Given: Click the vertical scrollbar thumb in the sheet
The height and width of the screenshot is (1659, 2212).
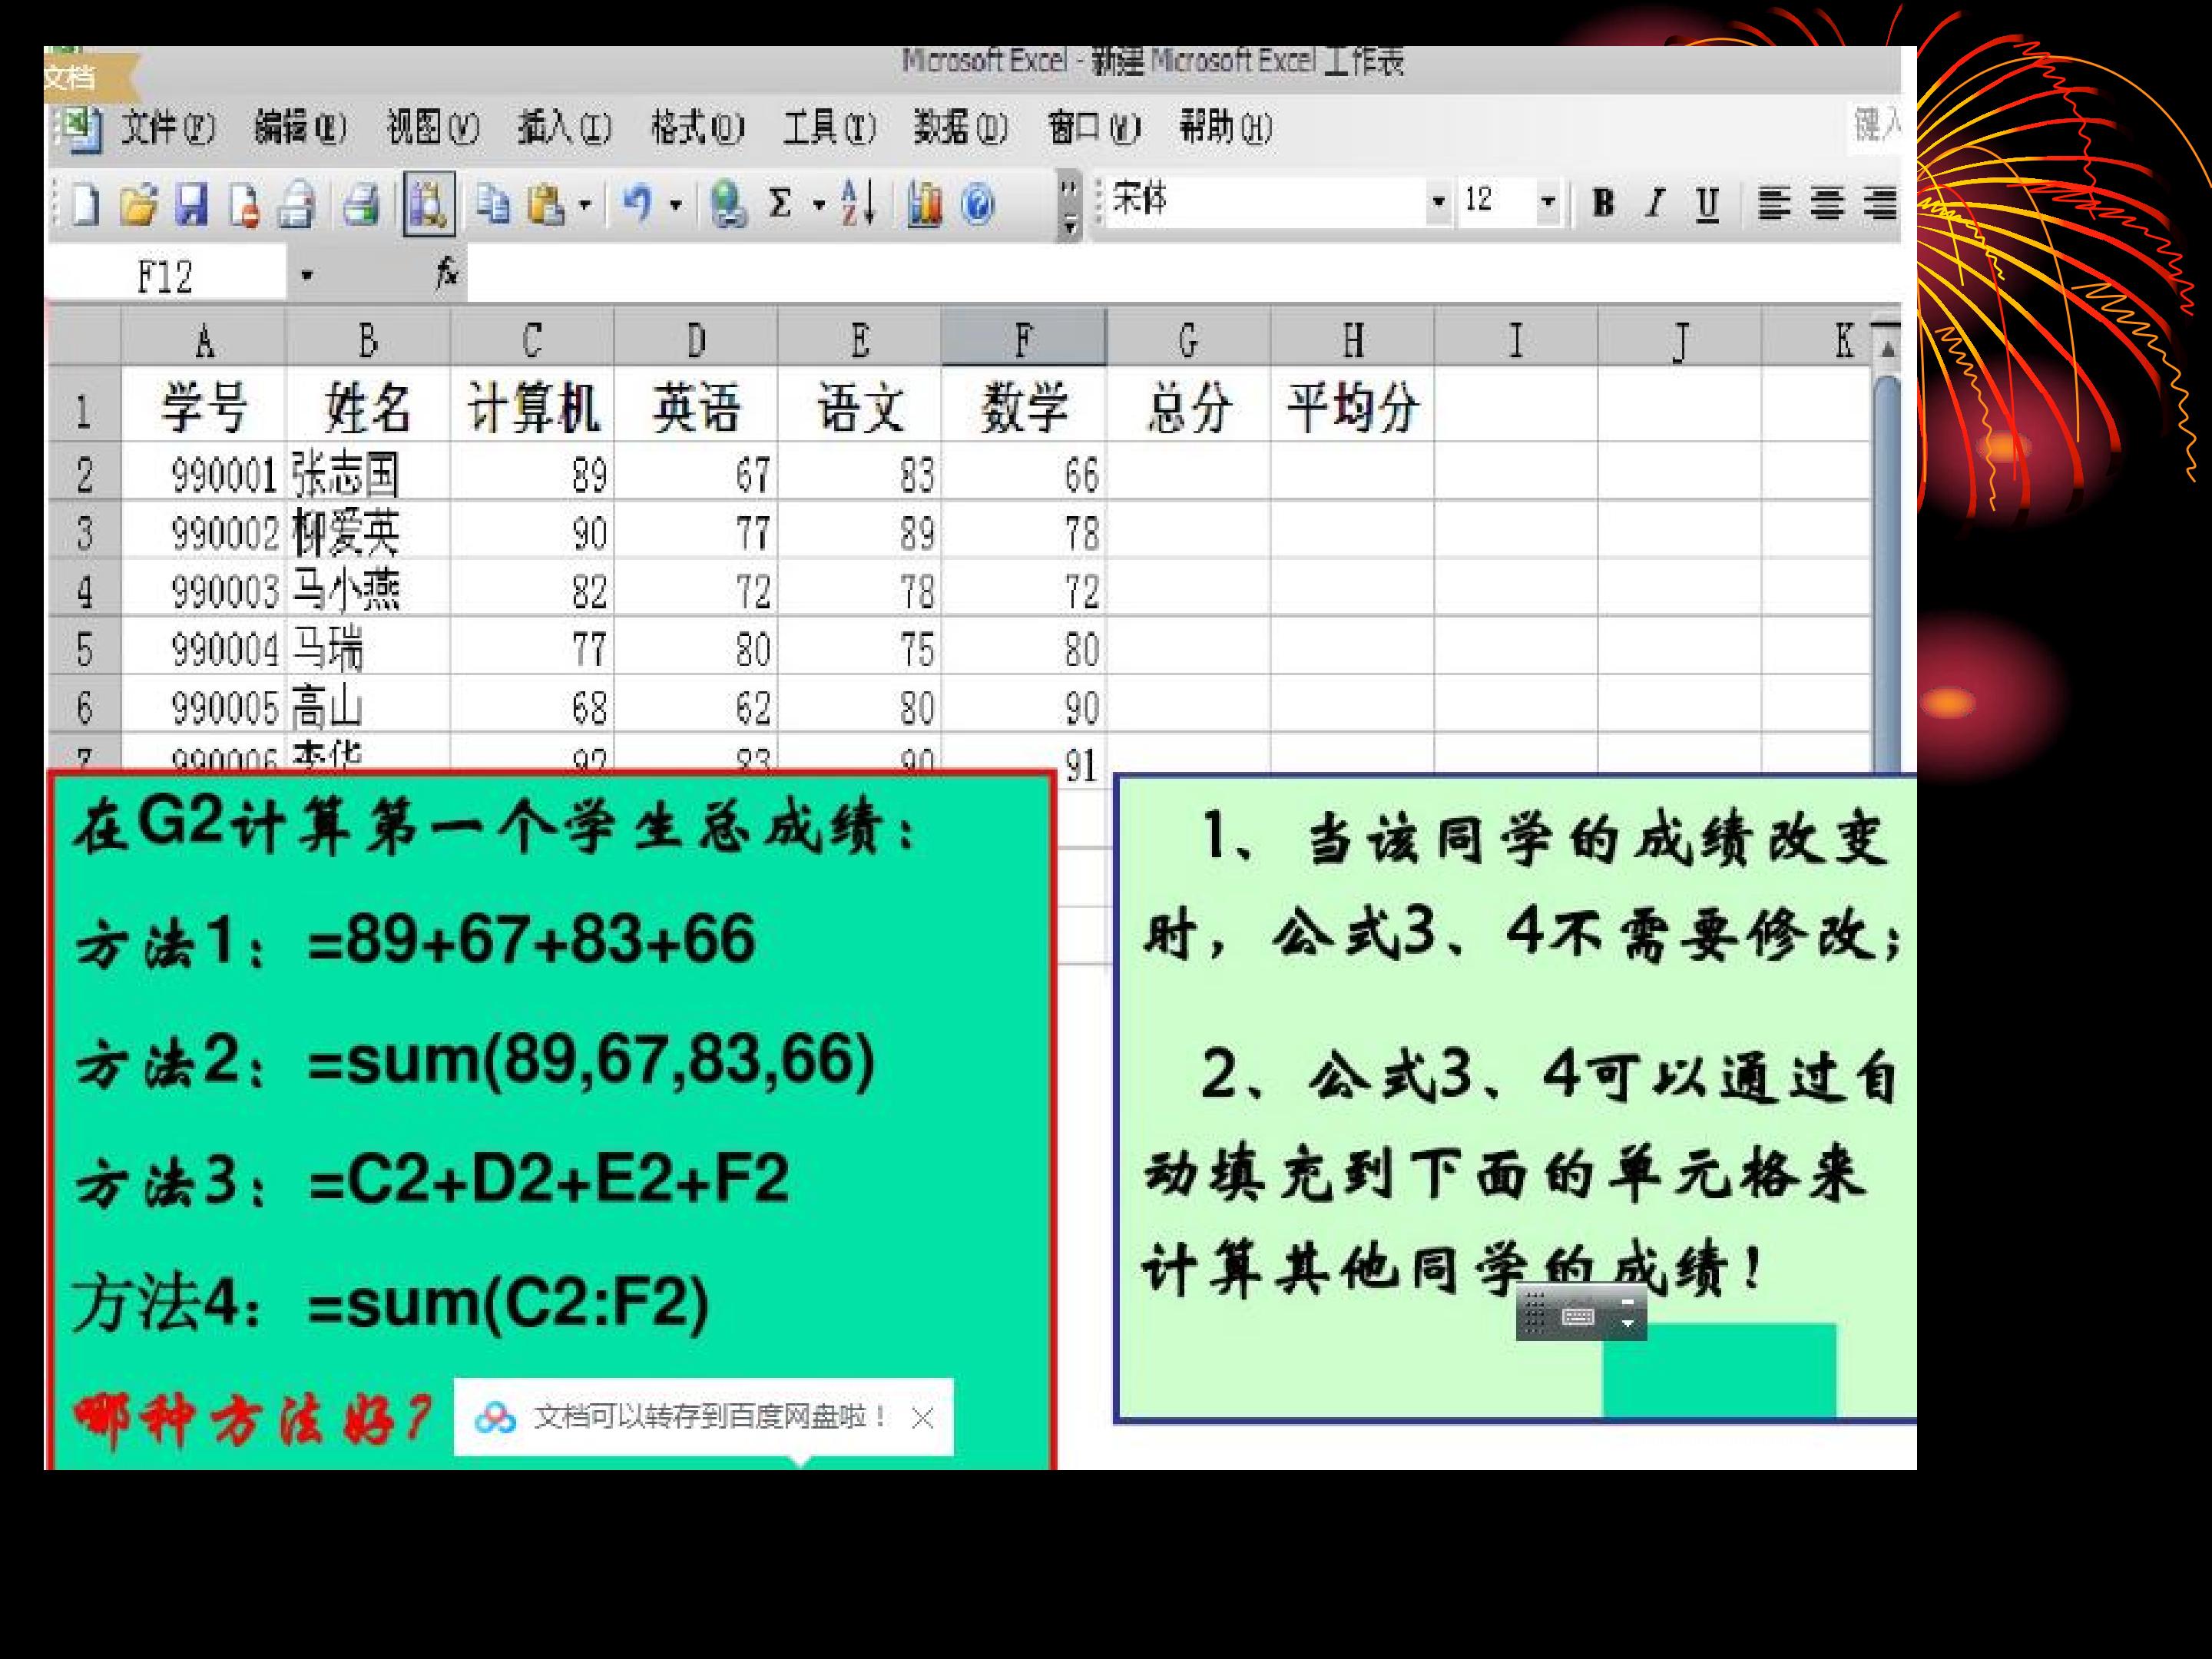Looking at the screenshot, I should 1886,572.
